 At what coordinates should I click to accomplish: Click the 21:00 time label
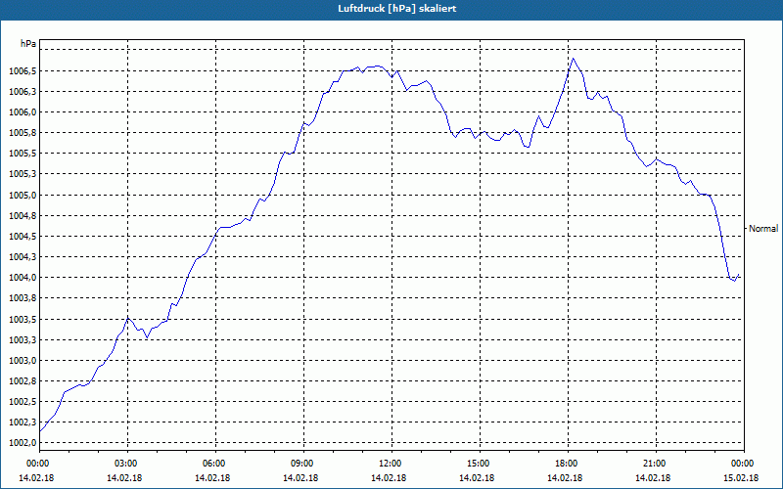pos(656,464)
